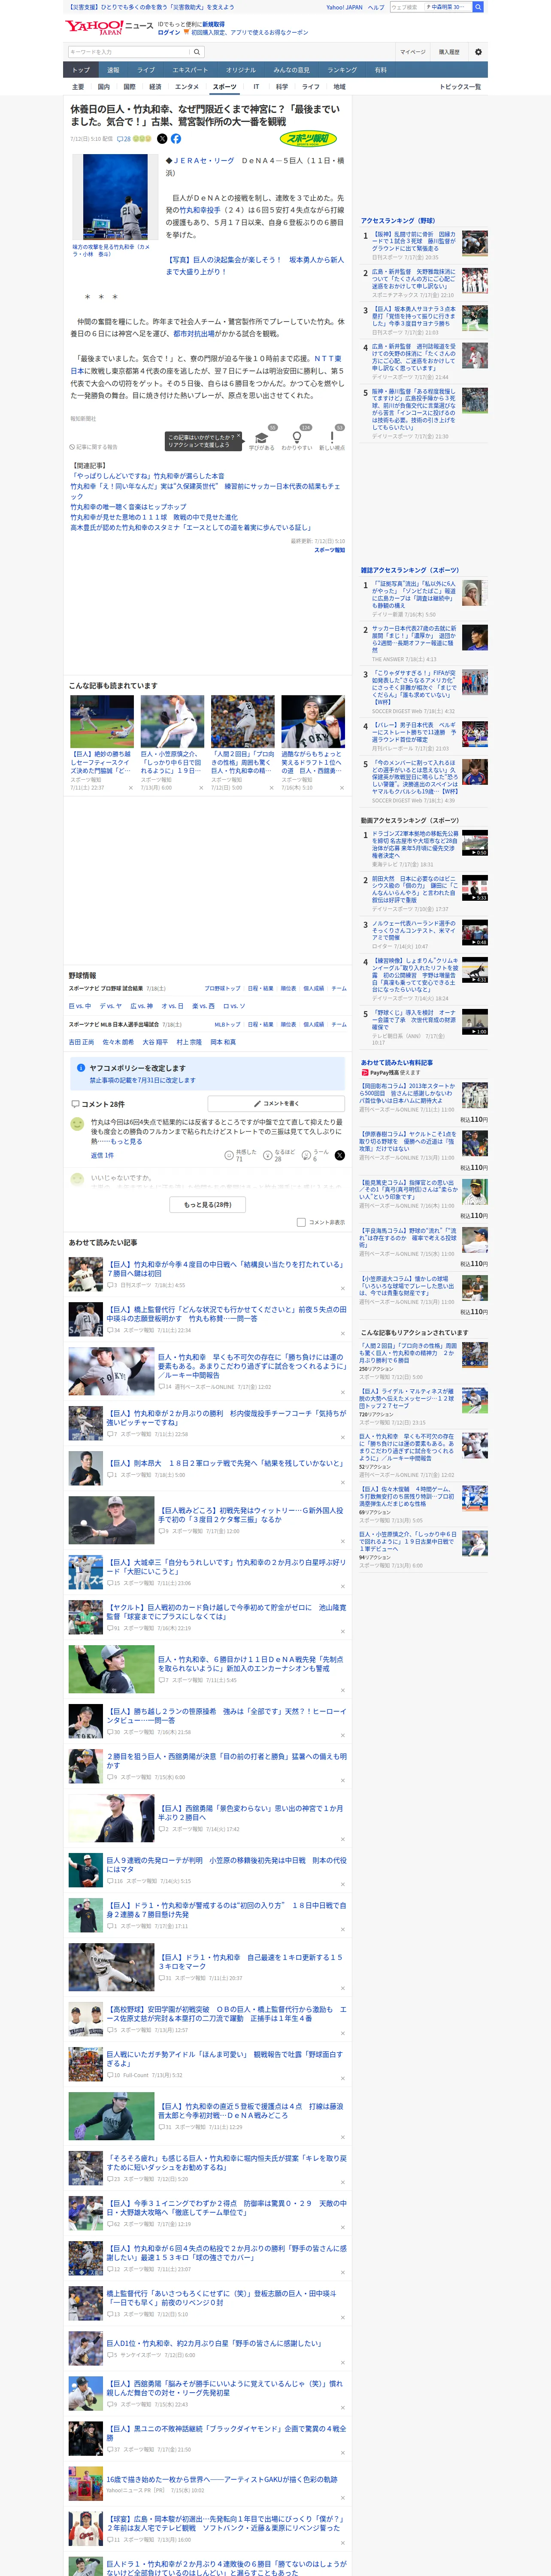Image resolution: width=551 pixels, height=2576 pixels.
Task: Open the 楽 vs. 西 game link
Action: 203,1006
